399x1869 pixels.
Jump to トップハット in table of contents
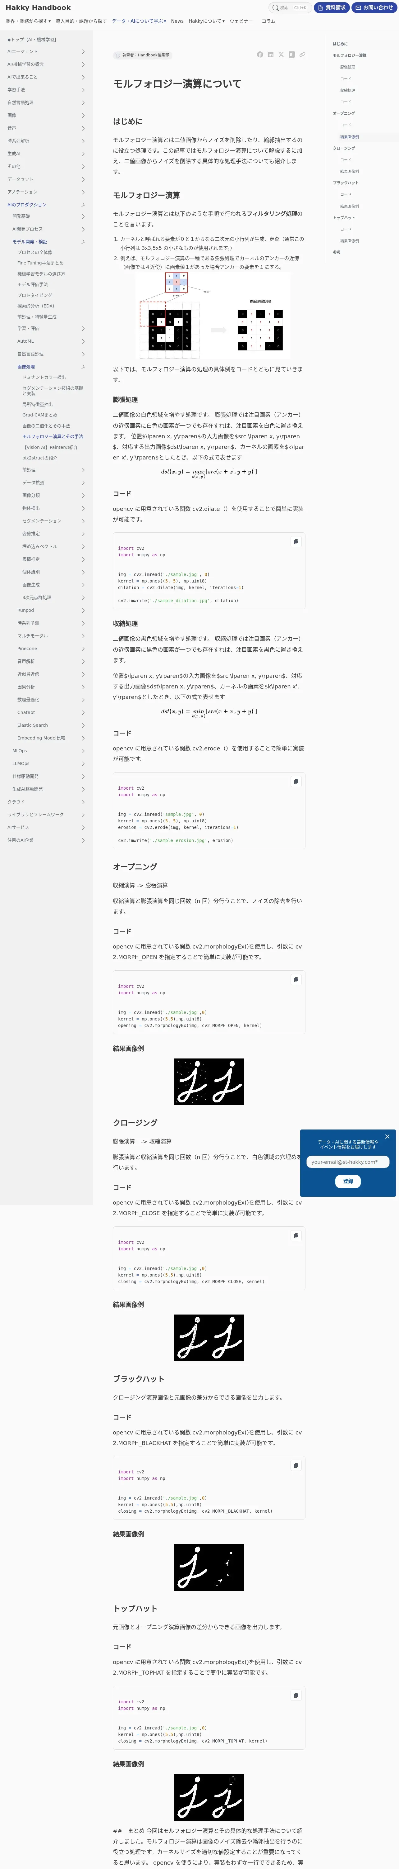point(344,218)
